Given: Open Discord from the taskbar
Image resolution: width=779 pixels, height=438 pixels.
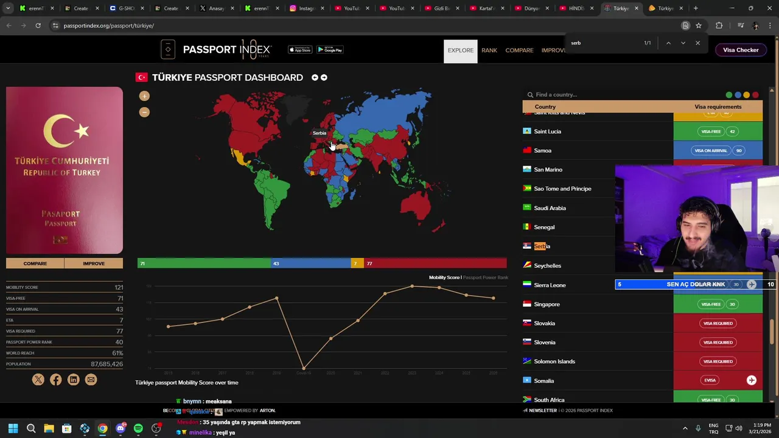Looking at the screenshot, I should tap(121, 428).
